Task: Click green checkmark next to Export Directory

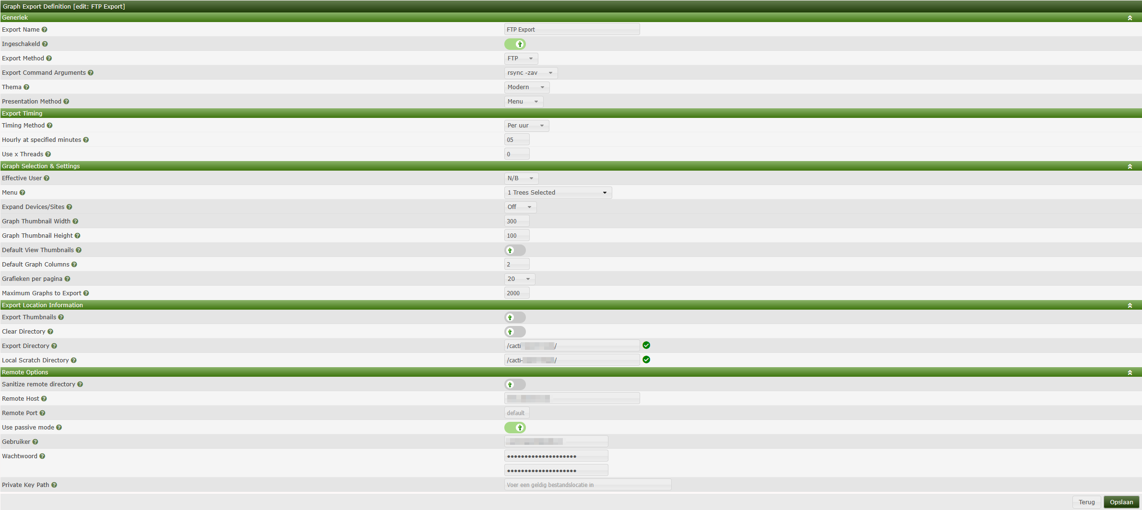Action: 646,346
